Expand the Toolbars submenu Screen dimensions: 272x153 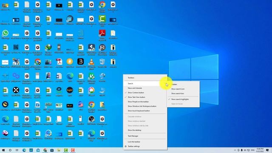(145, 78)
